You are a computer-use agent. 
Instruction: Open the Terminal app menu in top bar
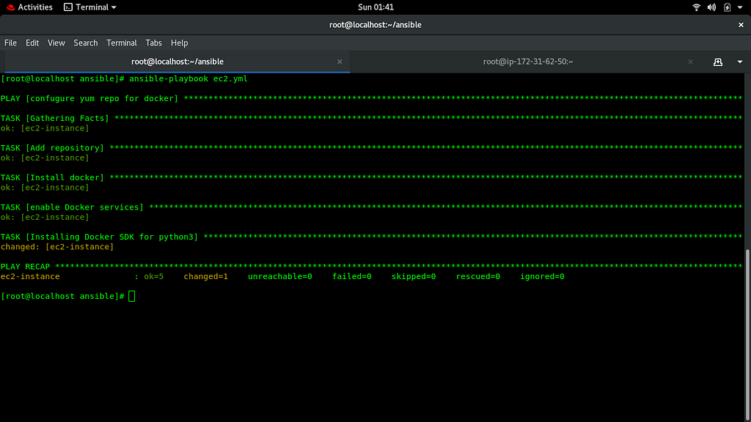coord(90,7)
